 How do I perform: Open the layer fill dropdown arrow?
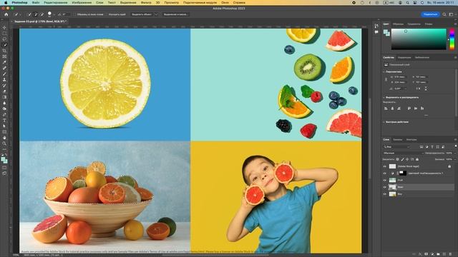455,159
